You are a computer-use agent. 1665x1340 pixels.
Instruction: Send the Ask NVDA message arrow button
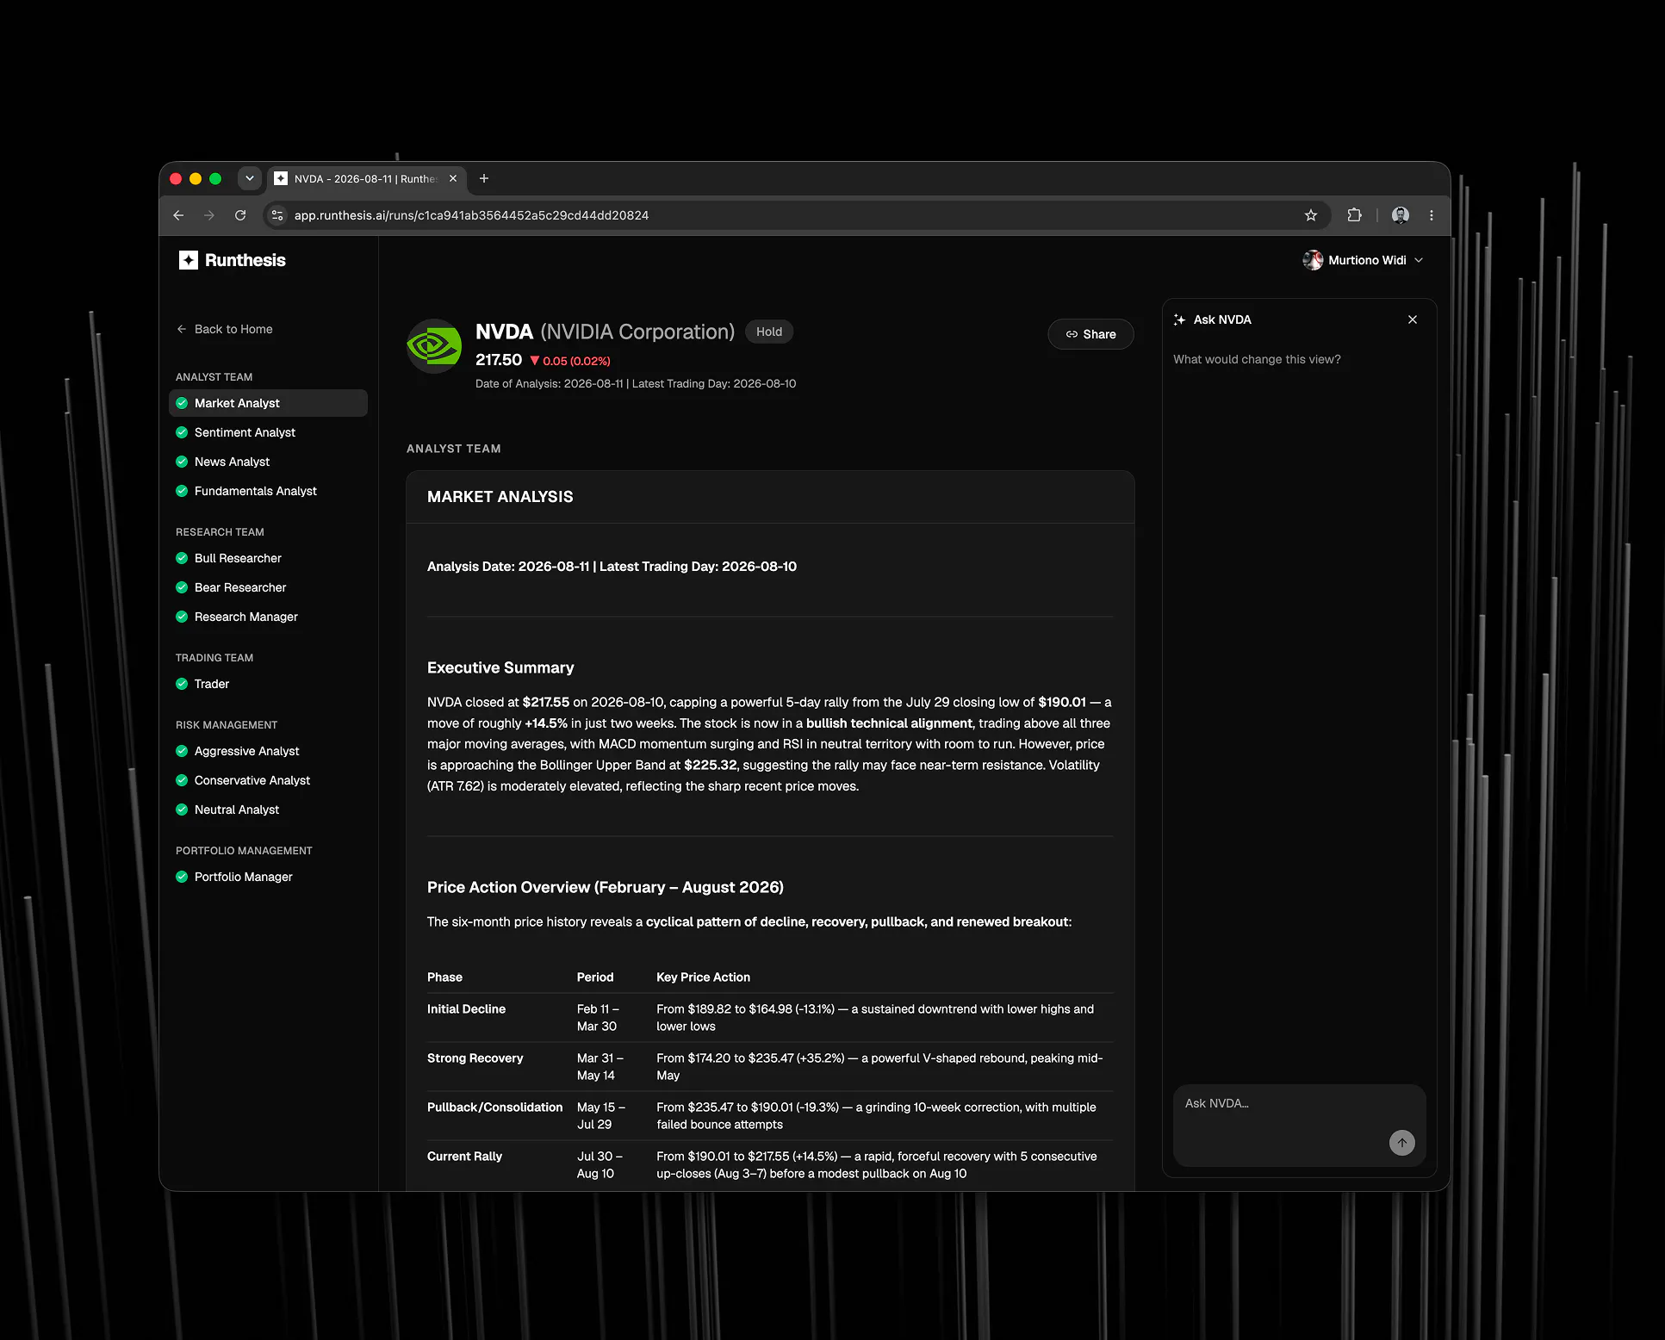(x=1402, y=1143)
